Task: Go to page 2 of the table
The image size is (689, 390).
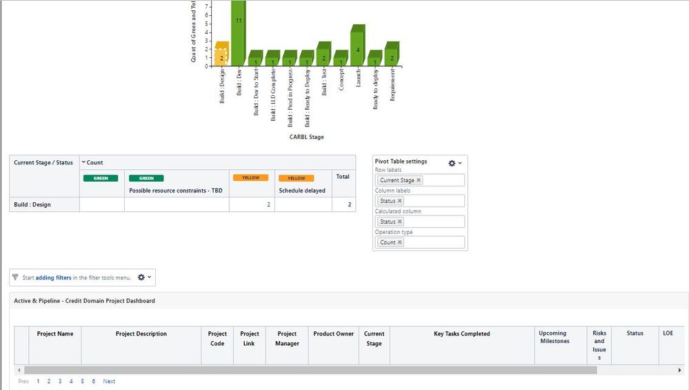Action: coord(49,381)
